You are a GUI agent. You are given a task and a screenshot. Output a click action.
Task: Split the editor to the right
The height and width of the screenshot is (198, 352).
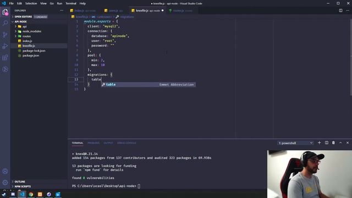[340, 10]
